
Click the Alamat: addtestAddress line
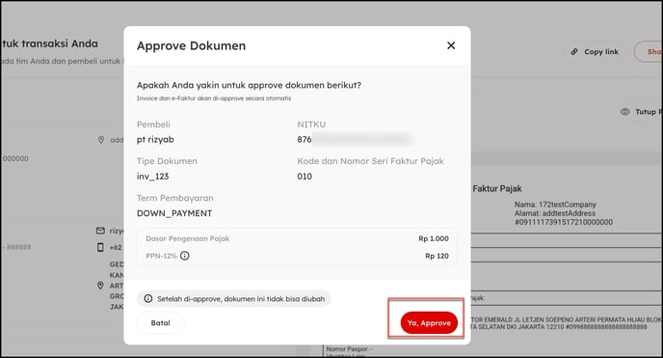(555, 213)
